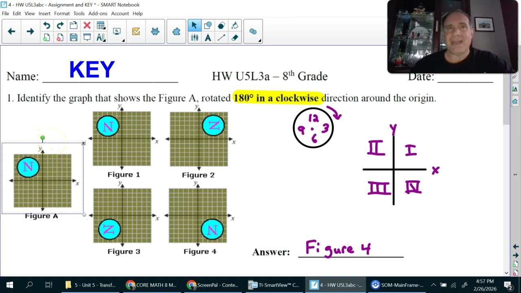Delete the selected object with the red X

pyautogui.click(x=87, y=26)
